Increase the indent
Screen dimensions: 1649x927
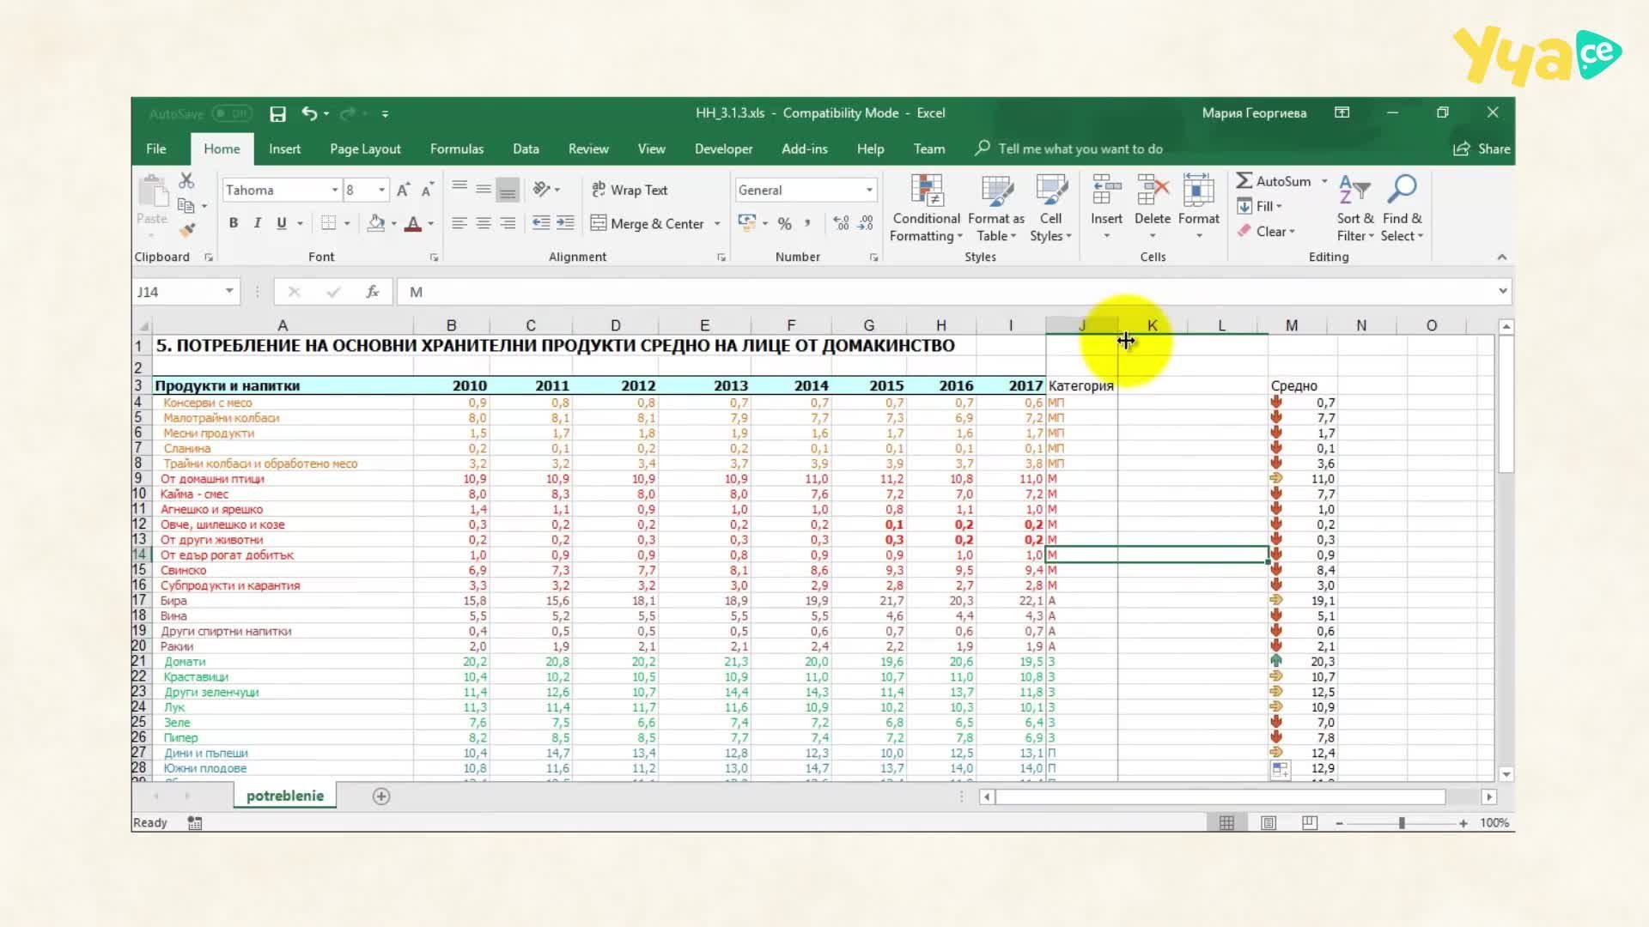click(565, 223)
